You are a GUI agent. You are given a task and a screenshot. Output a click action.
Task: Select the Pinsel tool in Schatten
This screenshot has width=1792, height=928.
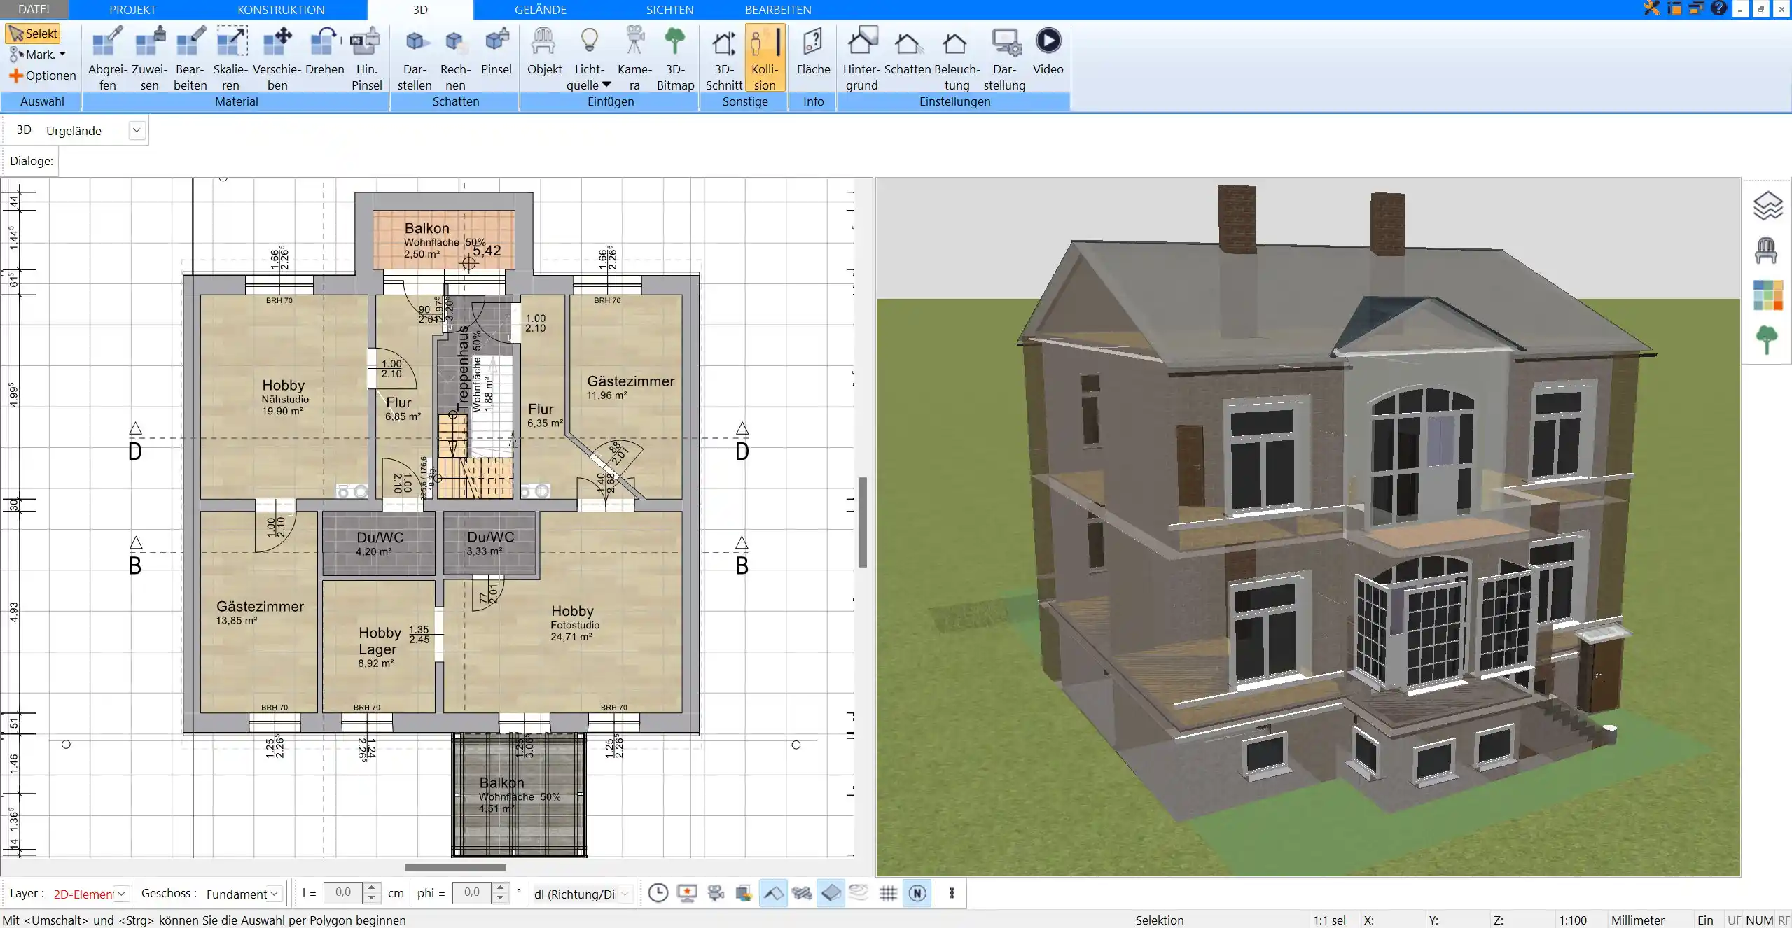(x=496, y=51)
